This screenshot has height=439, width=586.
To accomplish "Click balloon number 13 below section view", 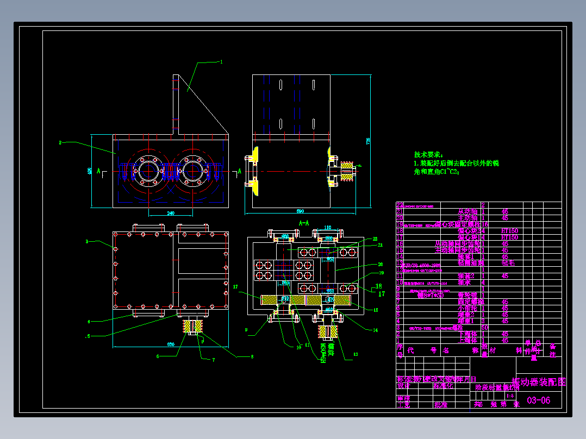I will (356, 355).
